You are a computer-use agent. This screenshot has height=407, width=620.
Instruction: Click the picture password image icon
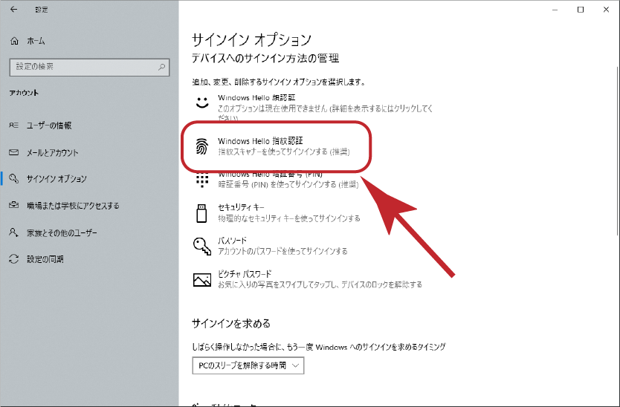(202, 279)
